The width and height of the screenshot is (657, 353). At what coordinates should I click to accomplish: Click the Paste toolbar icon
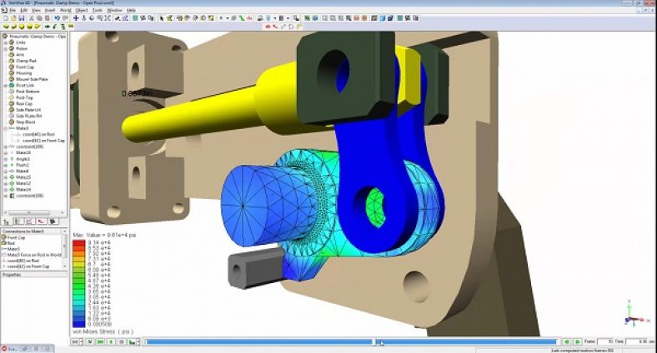pyautogui.click(x=48, y=18)
